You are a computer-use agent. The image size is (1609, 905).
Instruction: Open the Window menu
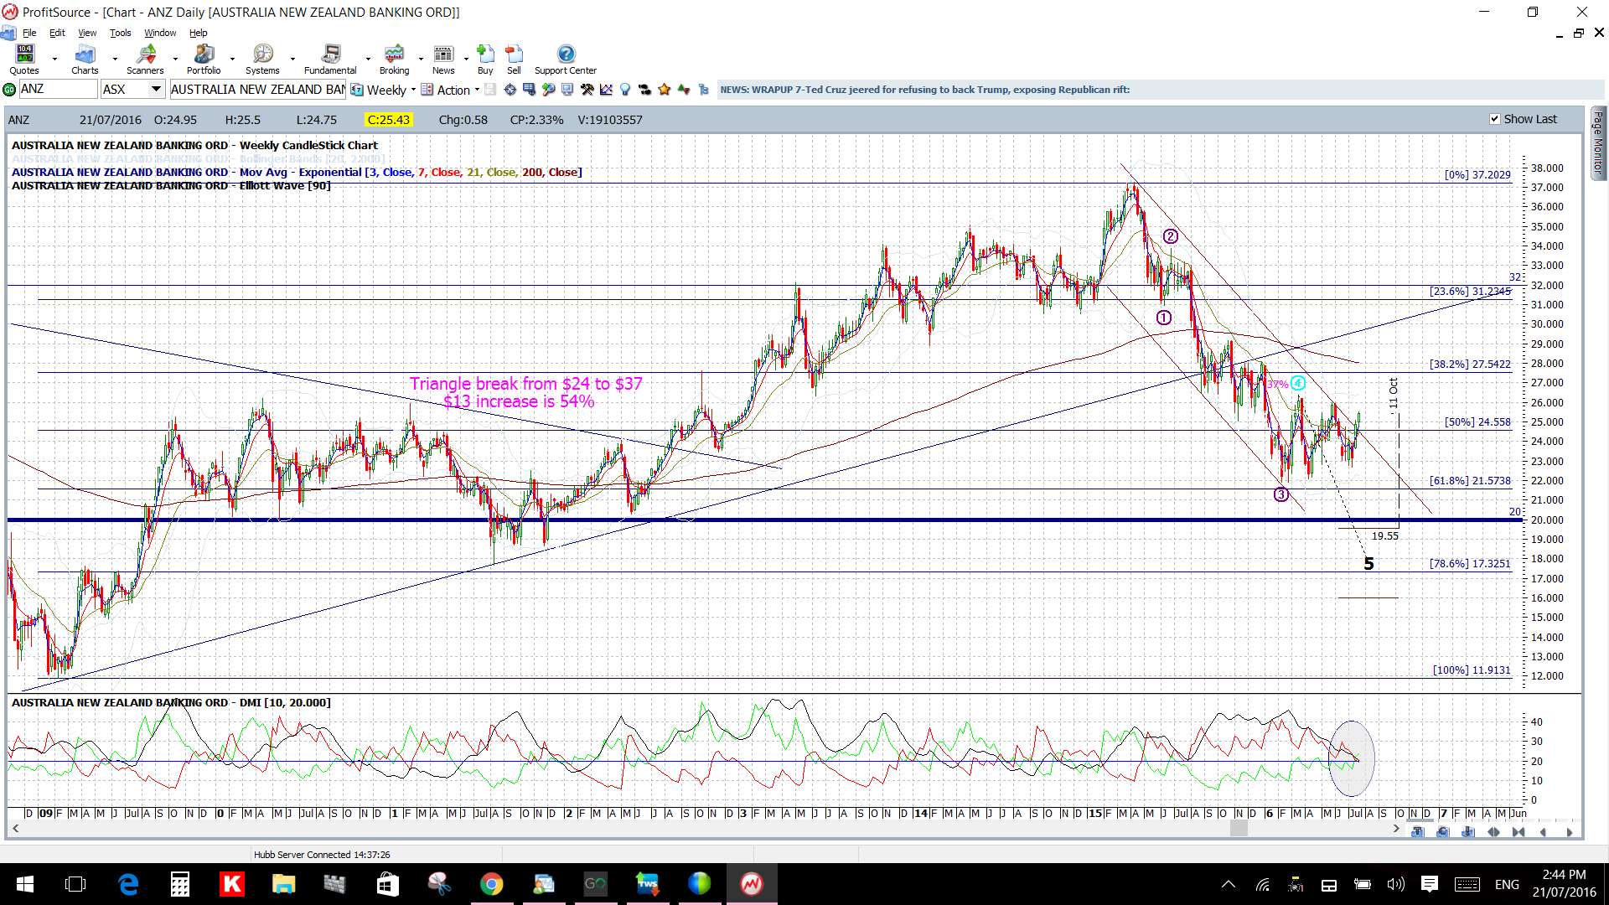coord(160,33)
